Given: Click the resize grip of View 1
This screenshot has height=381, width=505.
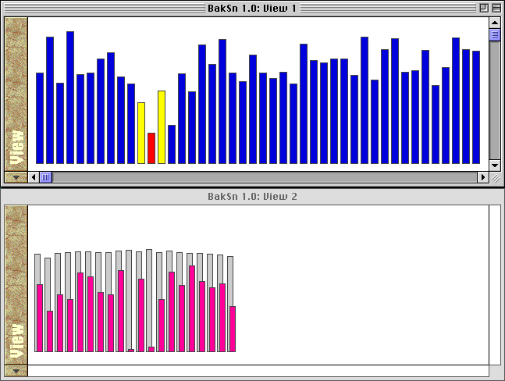Looking at the screenshot, I should (x=495, y=178).
